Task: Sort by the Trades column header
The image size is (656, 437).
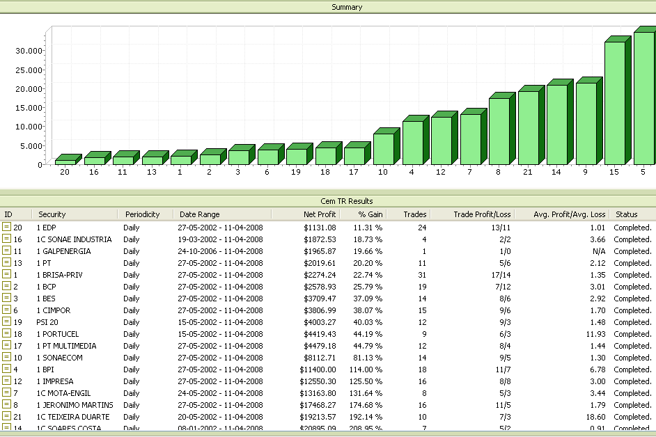Action: coord(409,214)
